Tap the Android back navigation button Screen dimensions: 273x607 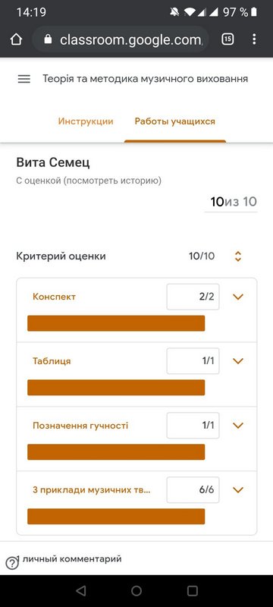[81, 590]
